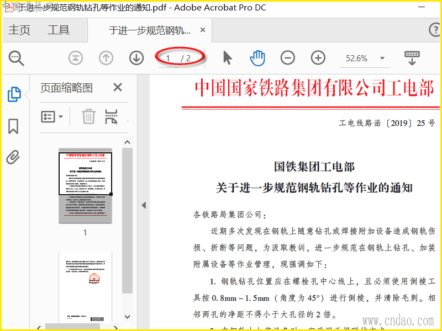Open the 52.6% zoom level dropdown

pyautogui.click(x=382, y=58)
